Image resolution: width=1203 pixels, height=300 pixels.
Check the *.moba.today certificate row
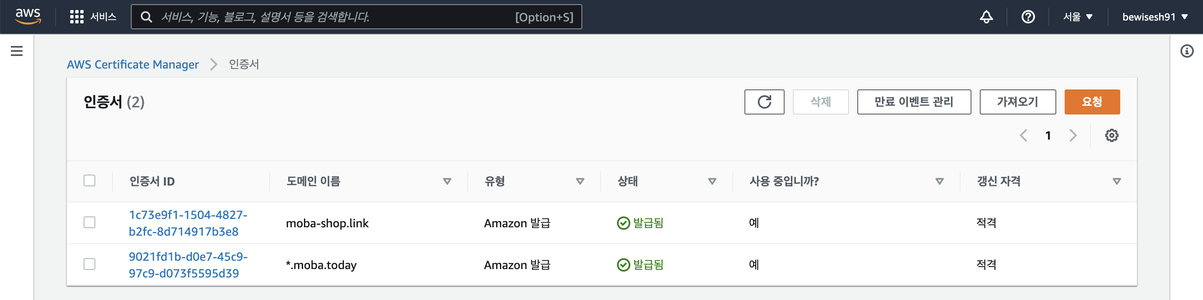89,264
